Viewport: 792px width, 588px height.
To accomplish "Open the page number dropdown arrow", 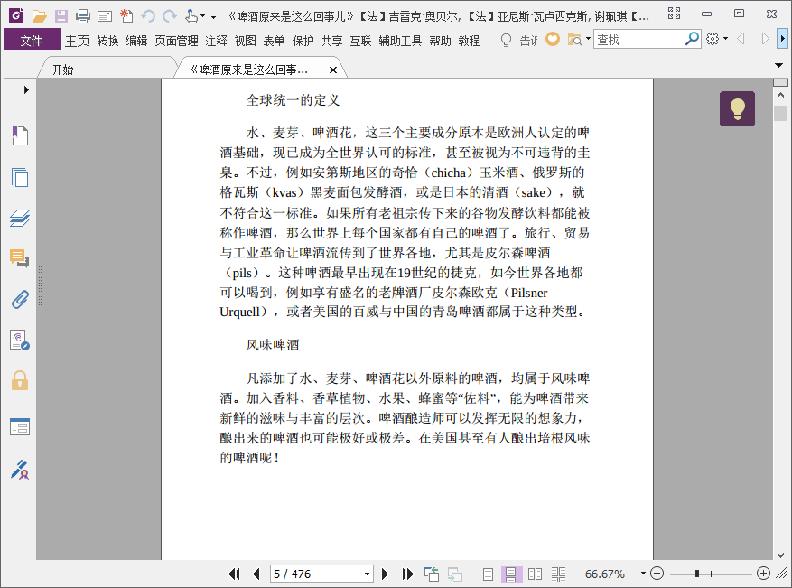I will [x=368, y=574].
